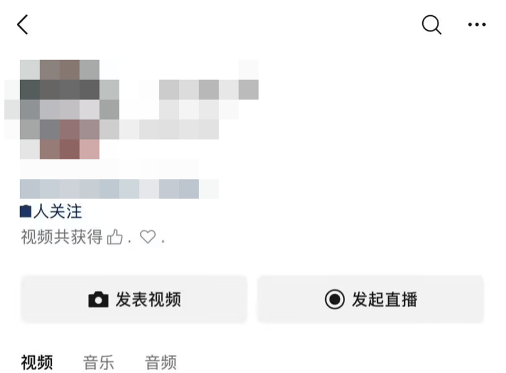
Task: Open search with the magnifier icon
Action: [431, 25]
